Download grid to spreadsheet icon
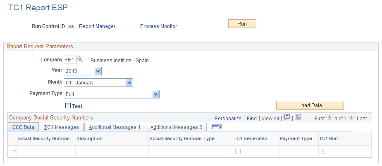This screenshot has width=382, height=166. 298,117
